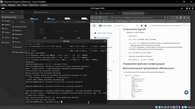Open the browser account icon
The width and height of the screenshot is (195, 109).
click(x=181, y=18)
